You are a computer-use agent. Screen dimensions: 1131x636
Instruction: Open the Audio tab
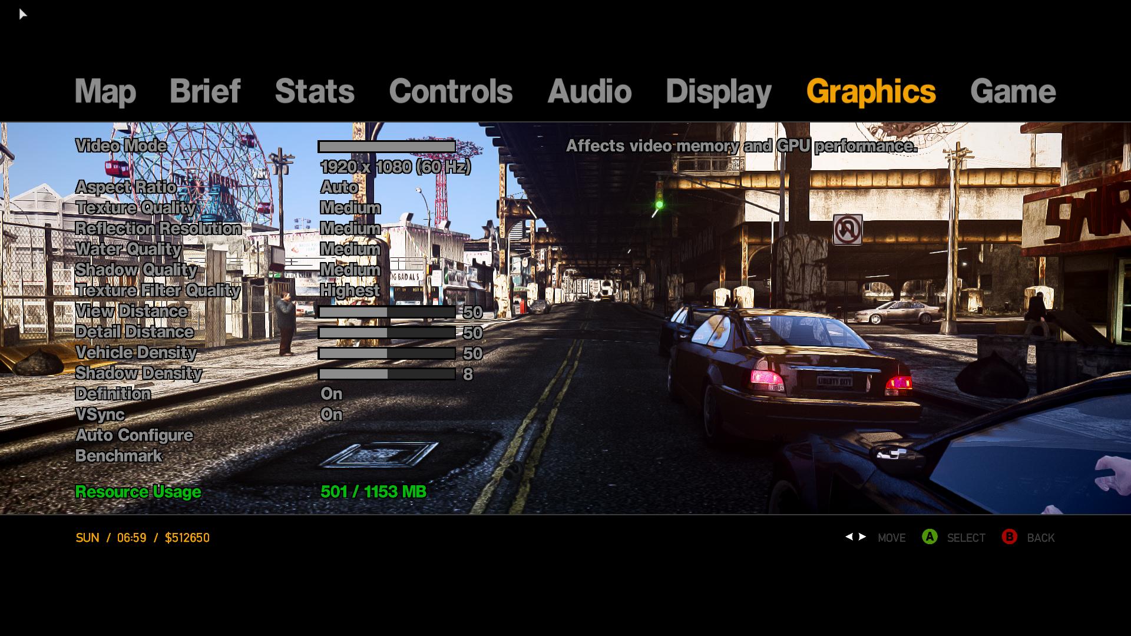click(x=589, y=91)
